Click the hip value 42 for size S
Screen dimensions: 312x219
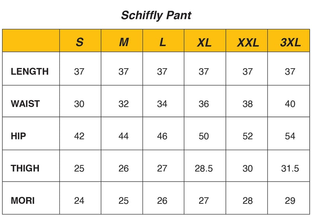click(79, 136)
